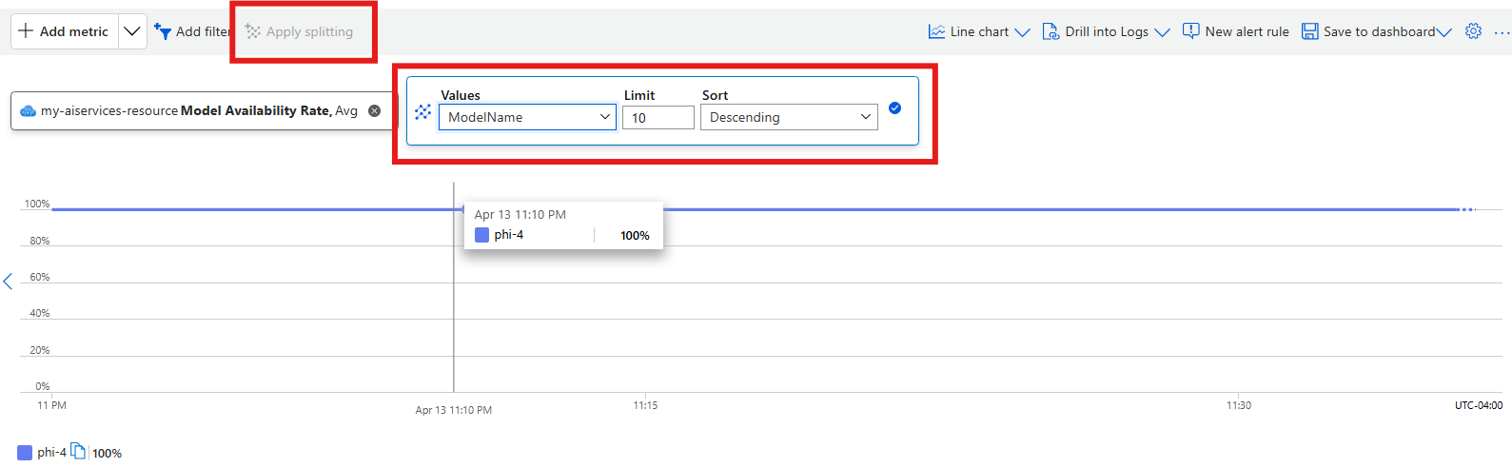The image size is (1512, 468).
Task: Open the Values ModelName dropdown
Action: (x=527, y=117)
